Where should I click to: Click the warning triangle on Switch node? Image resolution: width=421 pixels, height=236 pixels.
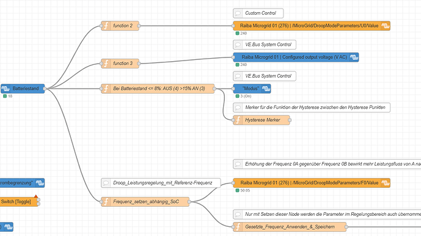pyautogui.click(x=36, y=196)
